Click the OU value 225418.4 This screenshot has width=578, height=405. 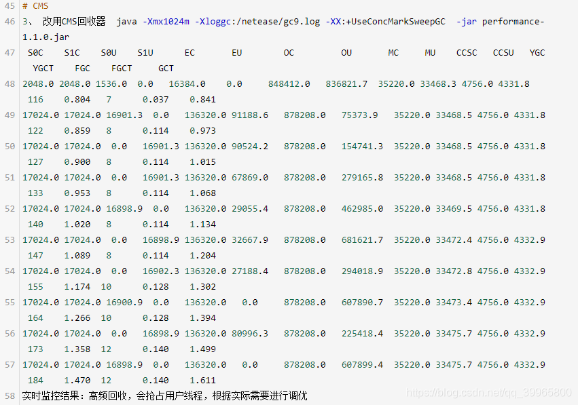click(362, 334)
